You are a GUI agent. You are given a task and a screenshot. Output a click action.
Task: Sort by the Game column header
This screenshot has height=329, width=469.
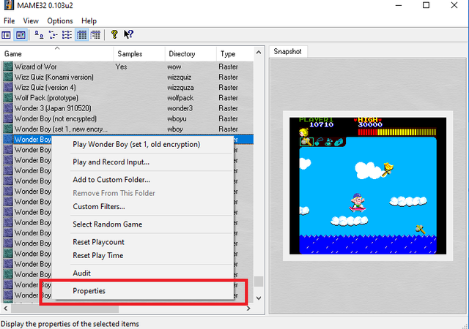click(57, 54)
